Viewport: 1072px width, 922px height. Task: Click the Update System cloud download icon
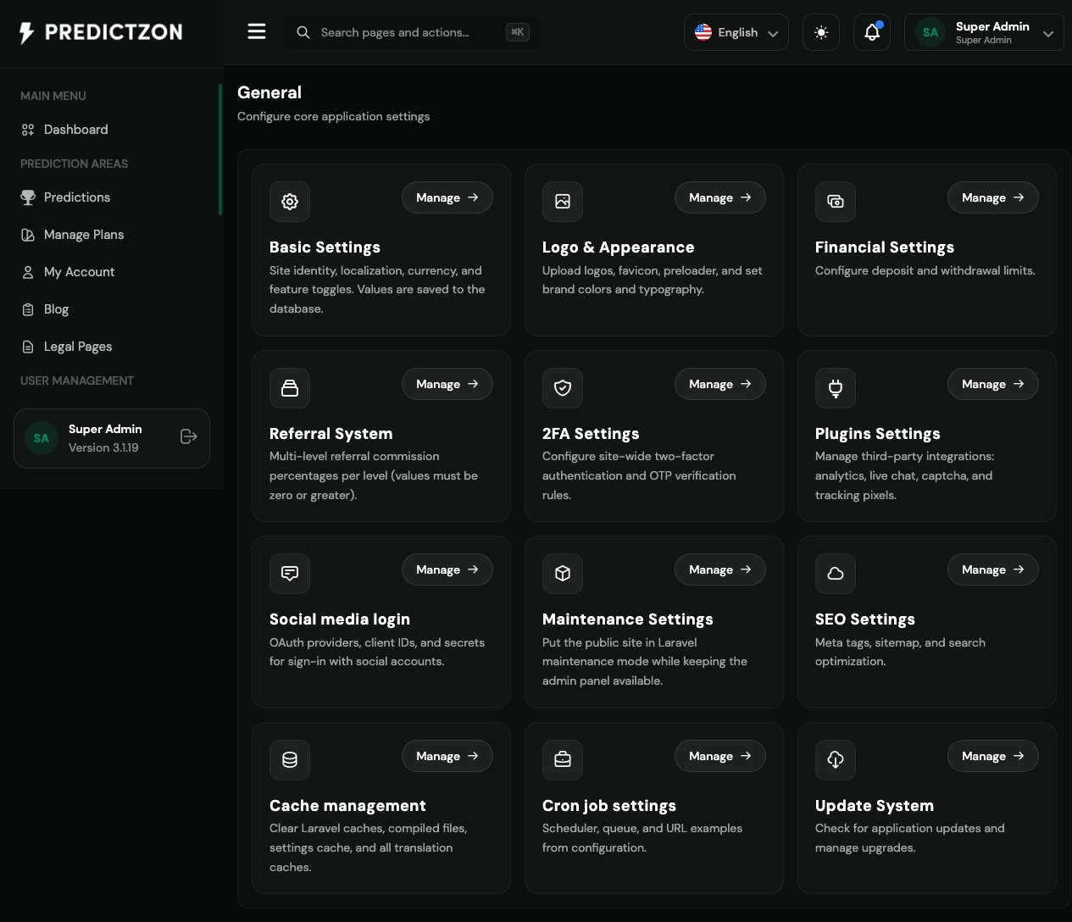[x=836, y=760]
